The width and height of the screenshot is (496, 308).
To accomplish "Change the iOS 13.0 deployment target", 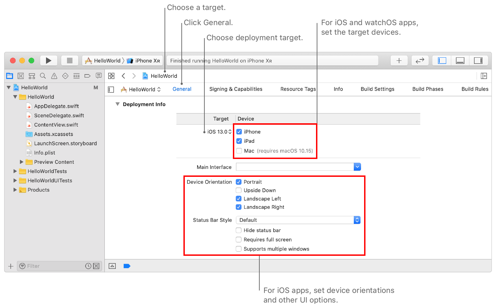I will coord(219,132).
